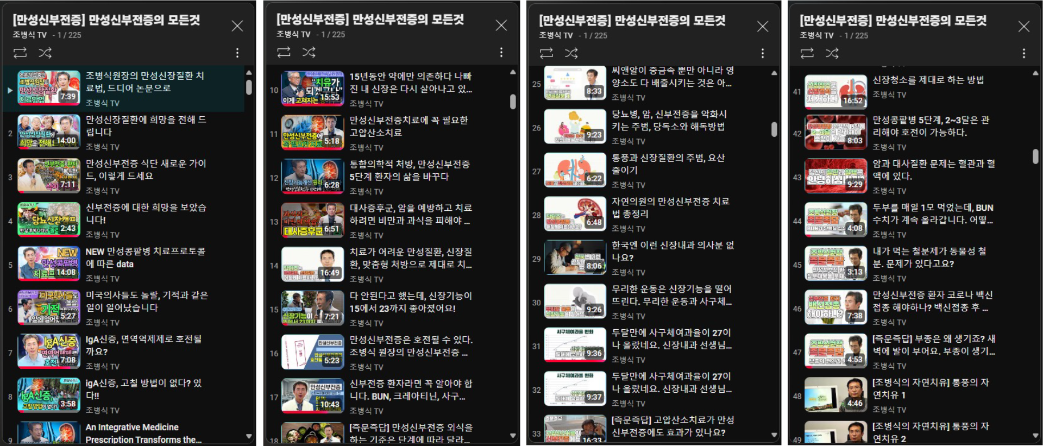Enable shuffle in the second playlist panel
Screen dimensions: 1043x446
coord(309,52)
